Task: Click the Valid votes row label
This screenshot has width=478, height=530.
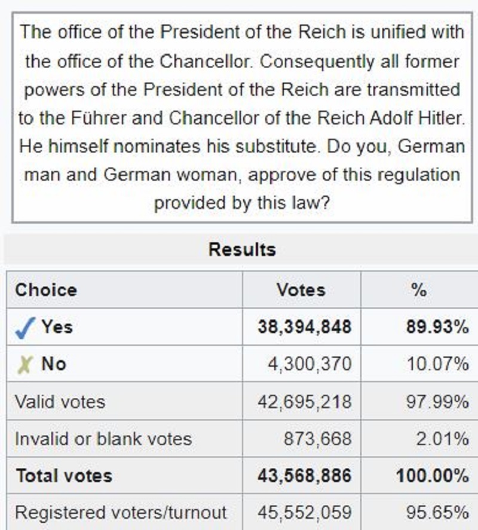Action: [60, 401]
